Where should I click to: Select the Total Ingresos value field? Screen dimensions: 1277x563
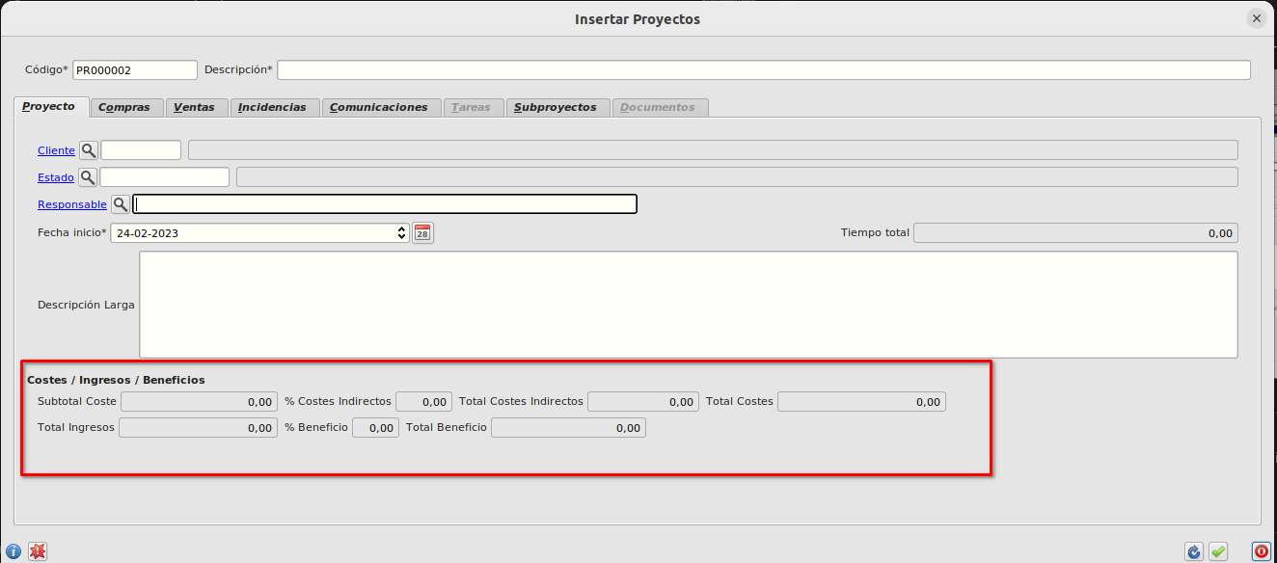[198, 428]
